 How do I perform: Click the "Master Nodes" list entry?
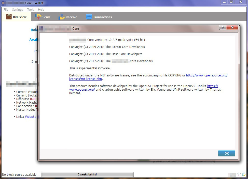coord(26,110)
